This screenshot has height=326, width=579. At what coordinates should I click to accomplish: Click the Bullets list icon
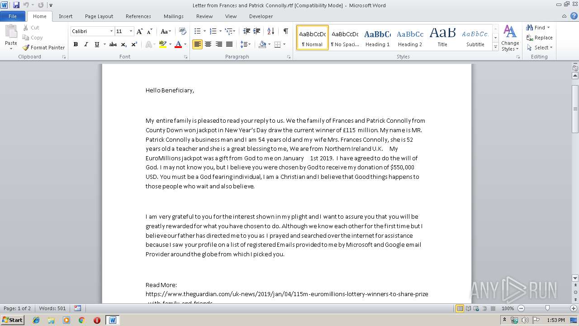click(x=198, y=31)
